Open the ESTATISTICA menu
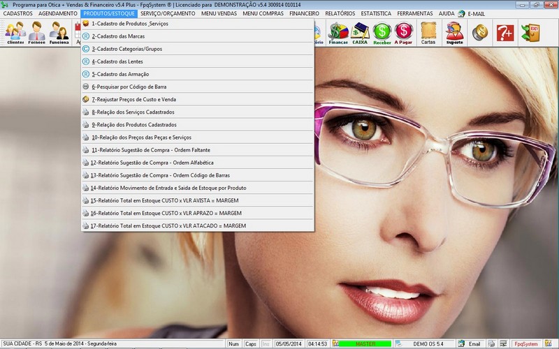The width and height of the screenshot is (559, 349). (376, 13)
